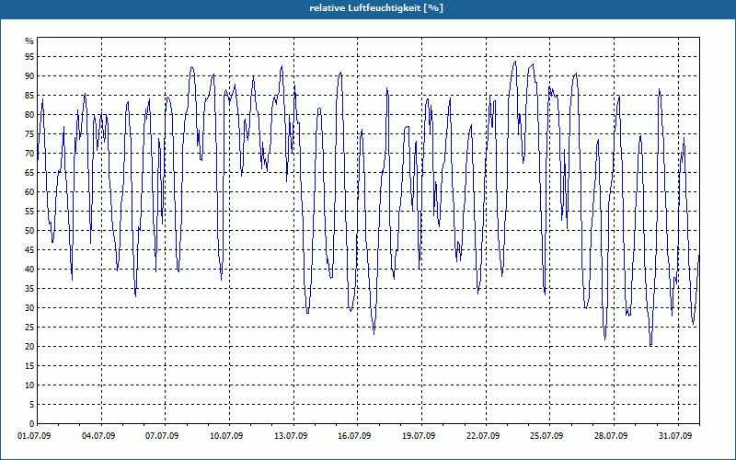Select the x-axis date label 25.07.09
This screenshot has height=460, width=736.
pos(546,436)
